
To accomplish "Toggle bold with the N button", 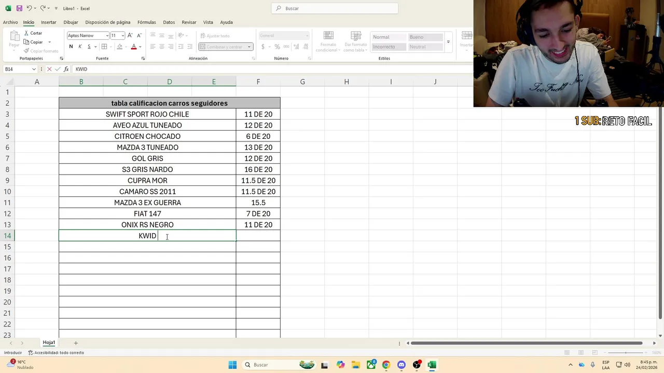I will [x=71, y=47].
